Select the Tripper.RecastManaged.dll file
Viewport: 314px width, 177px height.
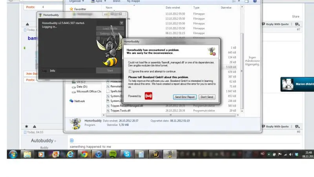(124, 106)
